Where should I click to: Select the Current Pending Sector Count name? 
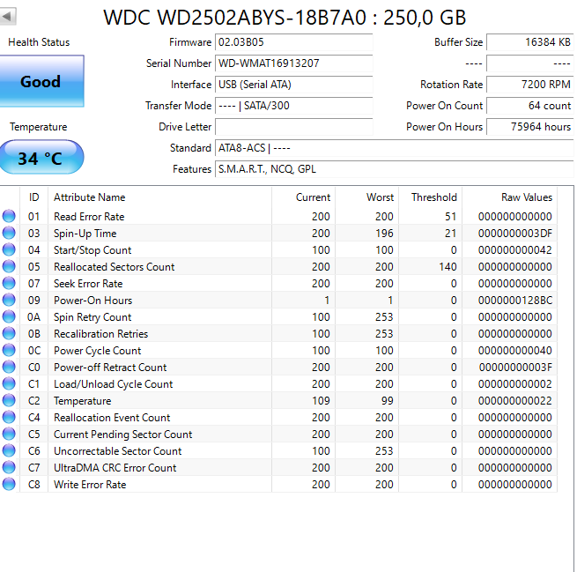click(x=123, y=435)
